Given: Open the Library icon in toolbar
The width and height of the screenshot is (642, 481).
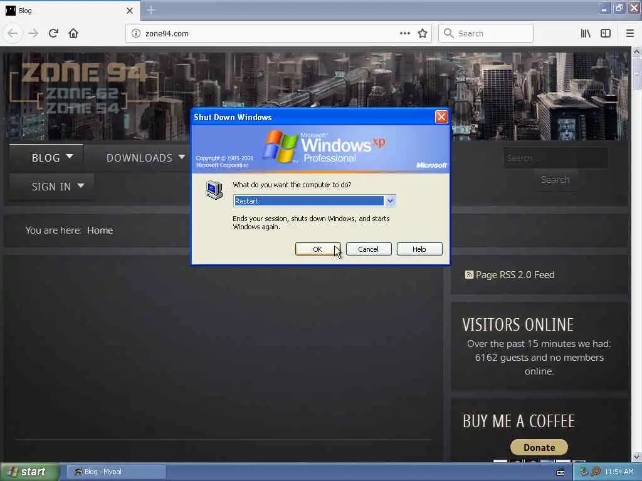Looking at the screenshot, I should click(x=586, y=33).
